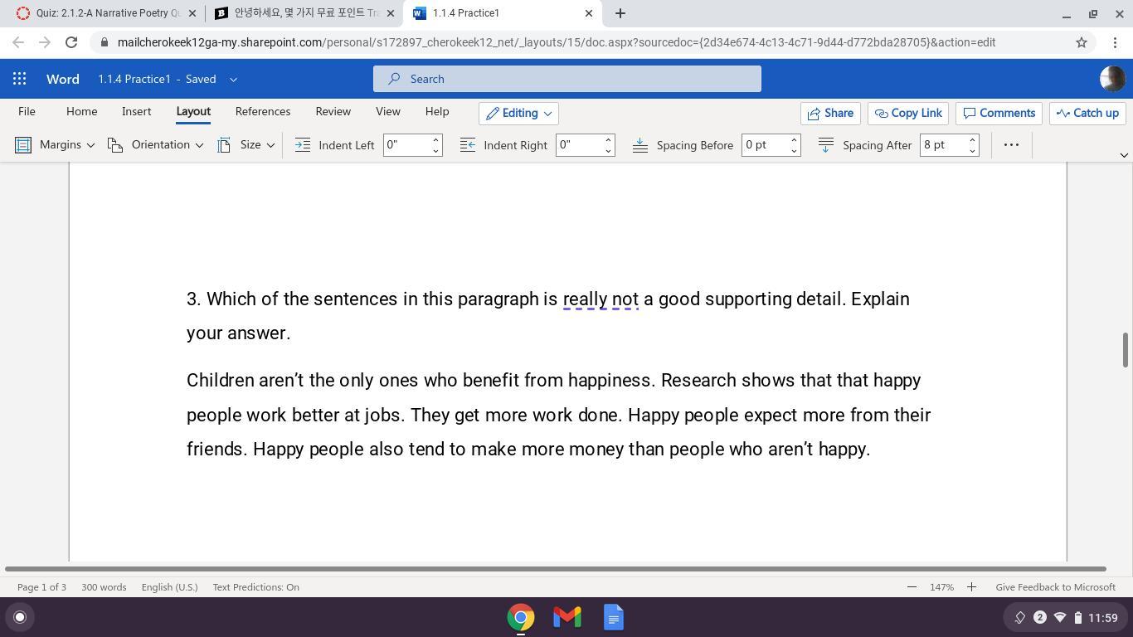Click the Spacing Before icon
Screen dimensions: 1133x637
pos(640,145)
